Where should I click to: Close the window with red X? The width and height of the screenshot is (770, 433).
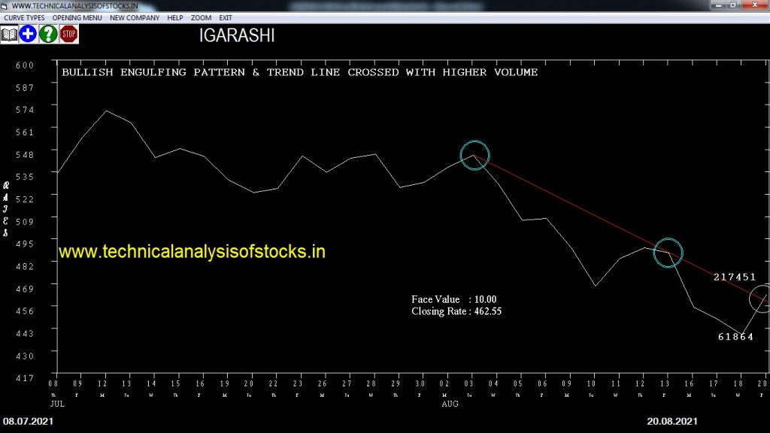(755, 5)
